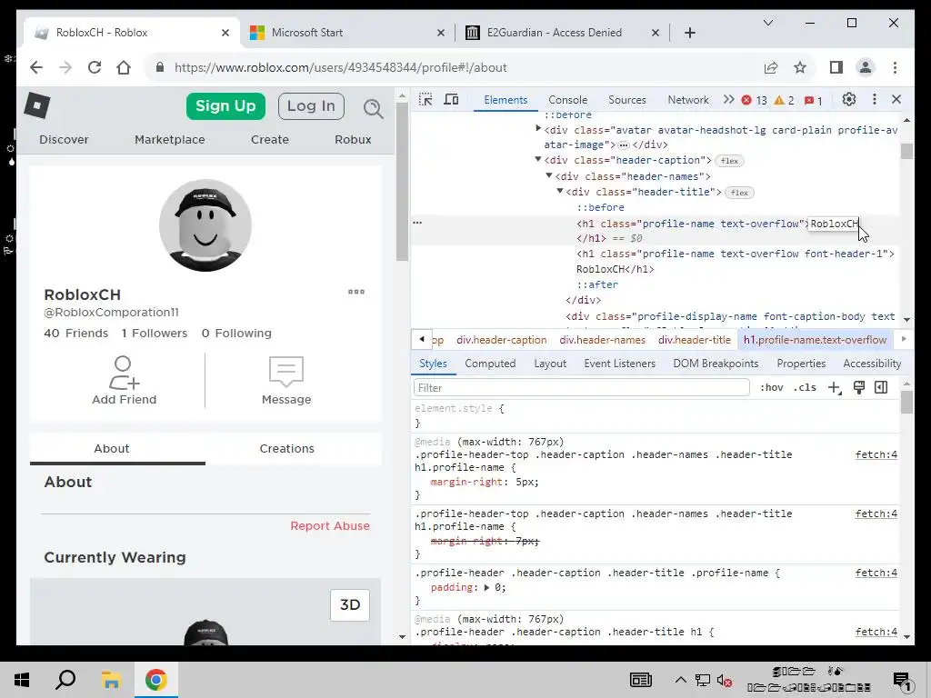Reload the Roblox page
The height and width of the screenshot is (698, 931).
click(x=95, y=67)
